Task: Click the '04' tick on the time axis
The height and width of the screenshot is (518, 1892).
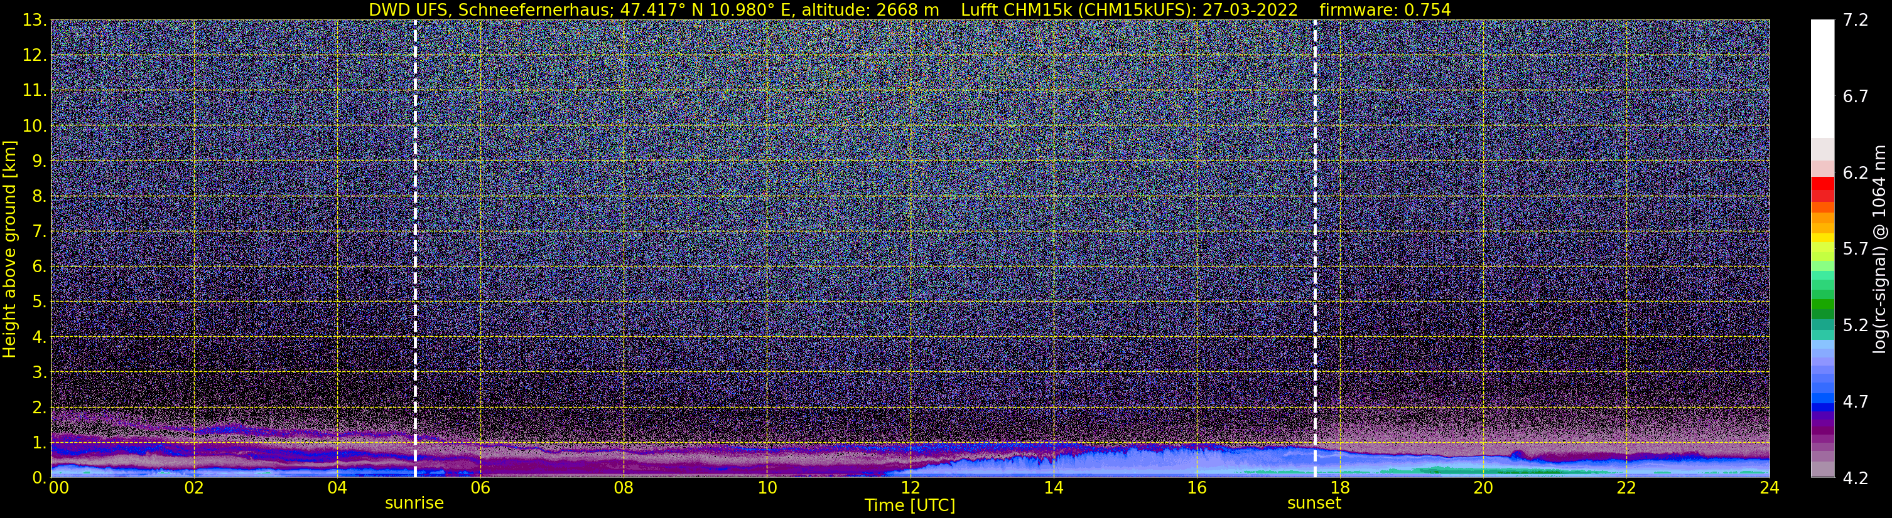Action: [x=337, y=489]
